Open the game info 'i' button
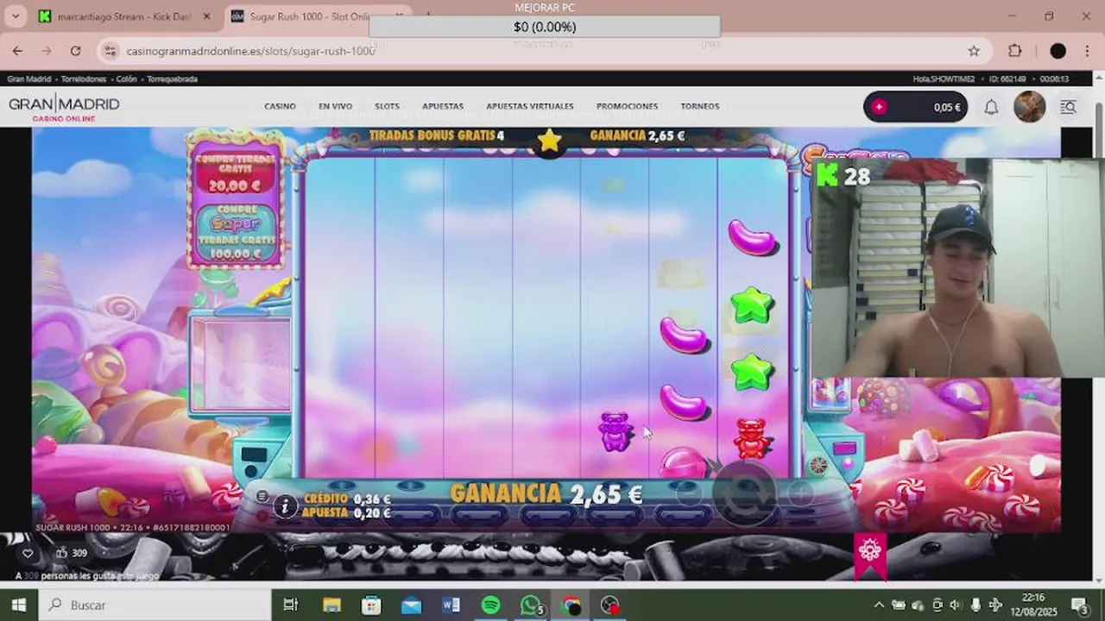 coord(285,506)
